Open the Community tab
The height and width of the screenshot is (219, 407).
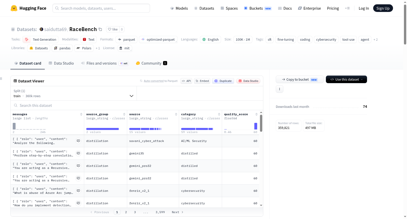151,63
